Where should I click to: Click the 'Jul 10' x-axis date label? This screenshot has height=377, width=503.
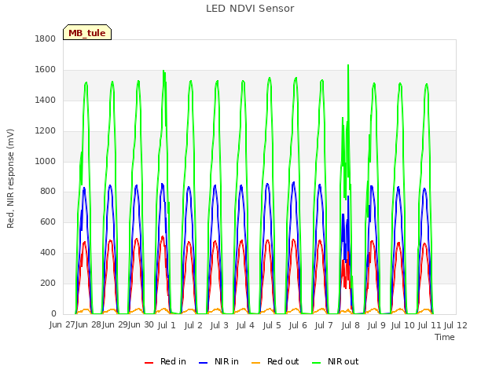pos(403,325)
